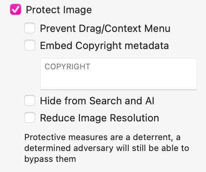Screen dimensions: 206x172
Task: Turn on the Reduce Image Resolution checkbox
Action: point(30,118)
